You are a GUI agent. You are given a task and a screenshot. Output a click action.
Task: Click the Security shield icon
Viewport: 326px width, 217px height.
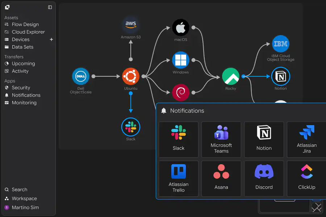tap(7, 88)
